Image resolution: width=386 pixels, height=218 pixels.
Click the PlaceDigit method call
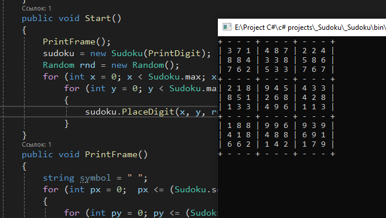[148, 112]
